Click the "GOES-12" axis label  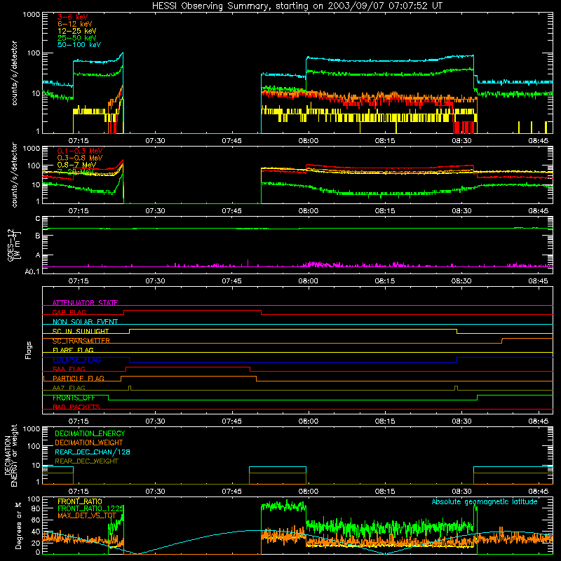click(11, 245)
